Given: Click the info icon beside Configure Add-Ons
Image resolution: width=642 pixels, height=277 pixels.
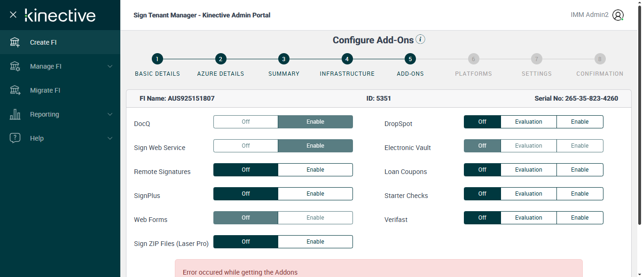Looking at the screenshot, I should [421, 40].
